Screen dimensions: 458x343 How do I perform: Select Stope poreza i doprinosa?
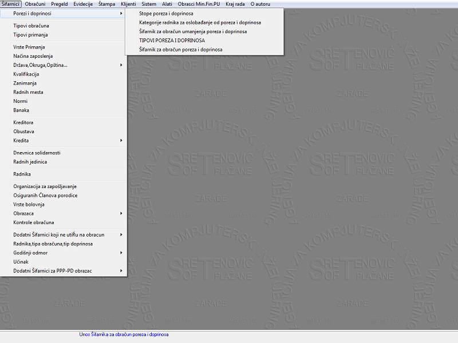[x=166, y=13]
